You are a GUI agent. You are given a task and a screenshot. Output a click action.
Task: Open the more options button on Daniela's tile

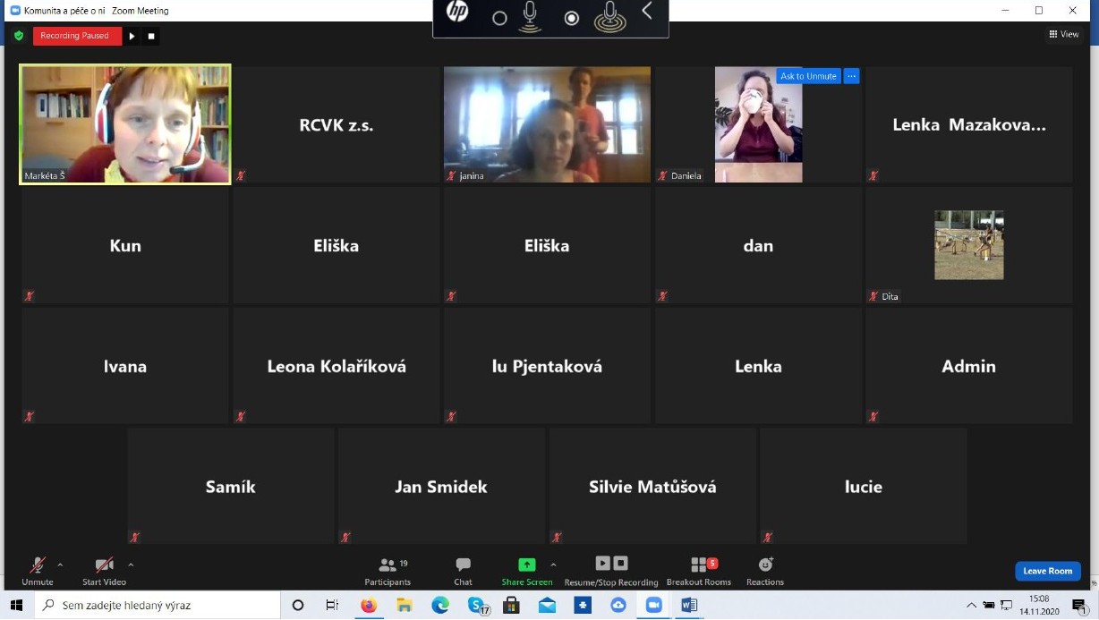pos(852,76)
